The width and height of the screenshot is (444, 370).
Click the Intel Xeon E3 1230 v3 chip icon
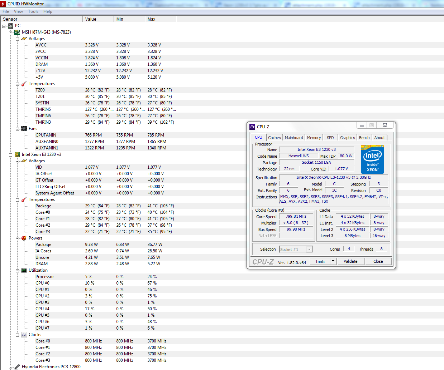(17, 154)
